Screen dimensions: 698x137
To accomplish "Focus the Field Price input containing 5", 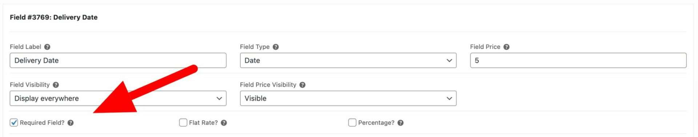I will point(578,60).
